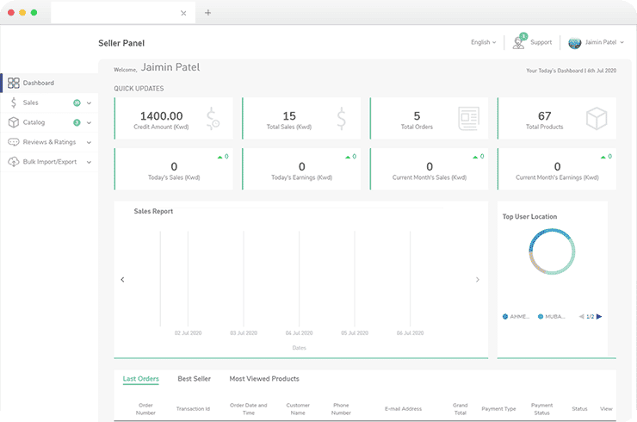The image size is (637, 422).
Task: Click the green badge on Sales
Action: (x=77, y=102)
